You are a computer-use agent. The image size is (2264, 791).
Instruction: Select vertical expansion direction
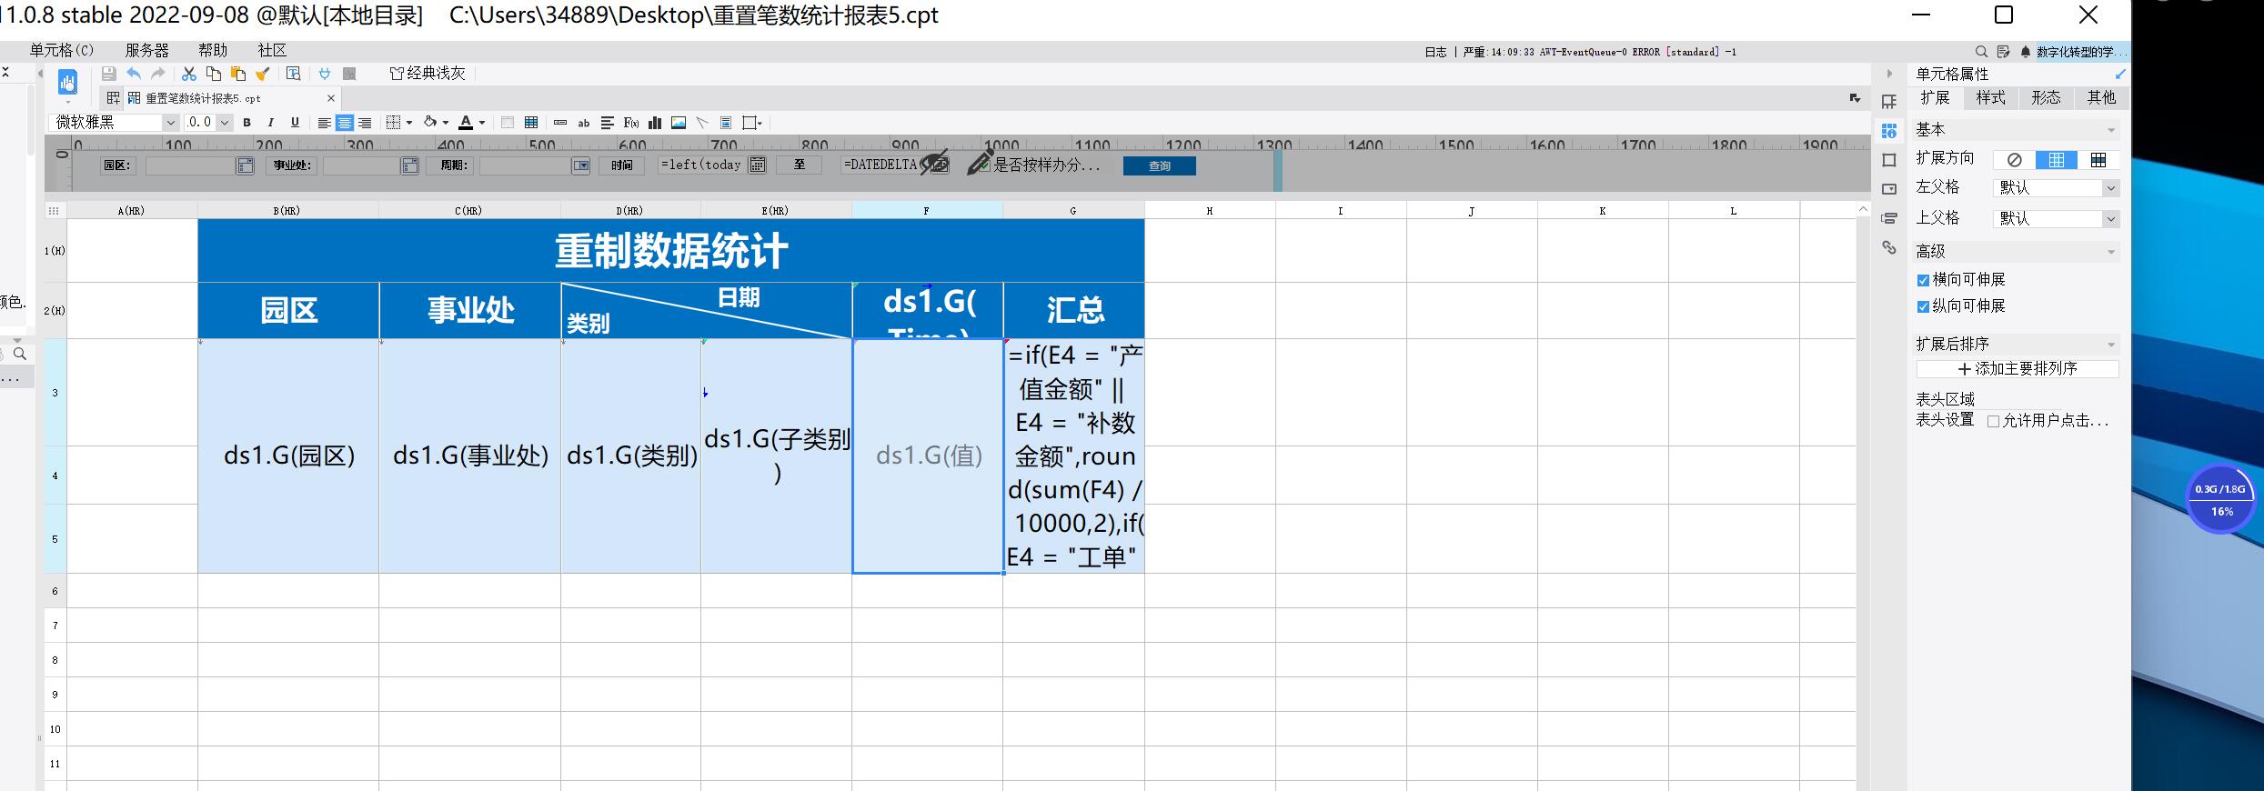pyautogui.click(x=2056, y=160)
